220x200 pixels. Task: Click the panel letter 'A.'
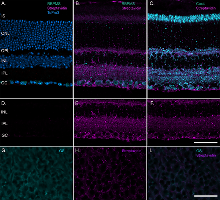pos(3,3)
